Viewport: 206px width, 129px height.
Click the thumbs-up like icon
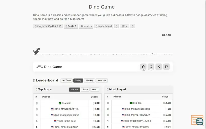coord(143,67)
